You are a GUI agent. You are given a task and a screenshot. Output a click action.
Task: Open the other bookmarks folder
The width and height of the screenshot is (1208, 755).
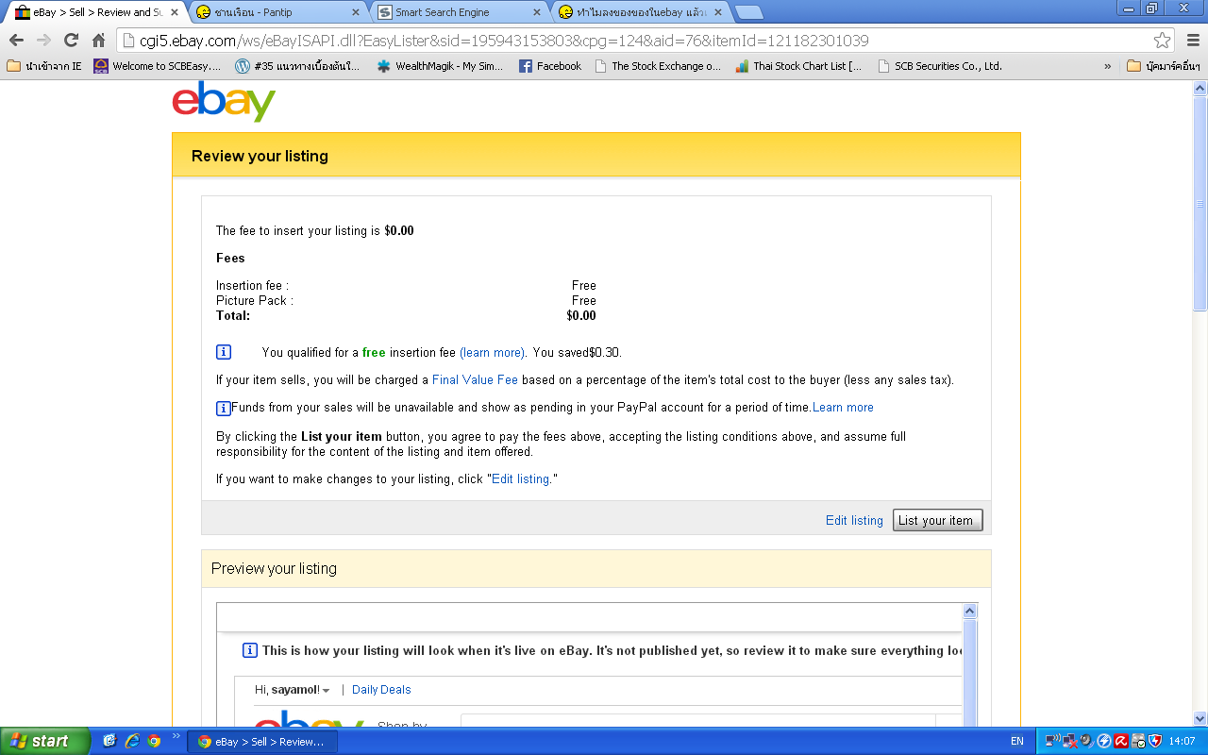[1164, 66]
